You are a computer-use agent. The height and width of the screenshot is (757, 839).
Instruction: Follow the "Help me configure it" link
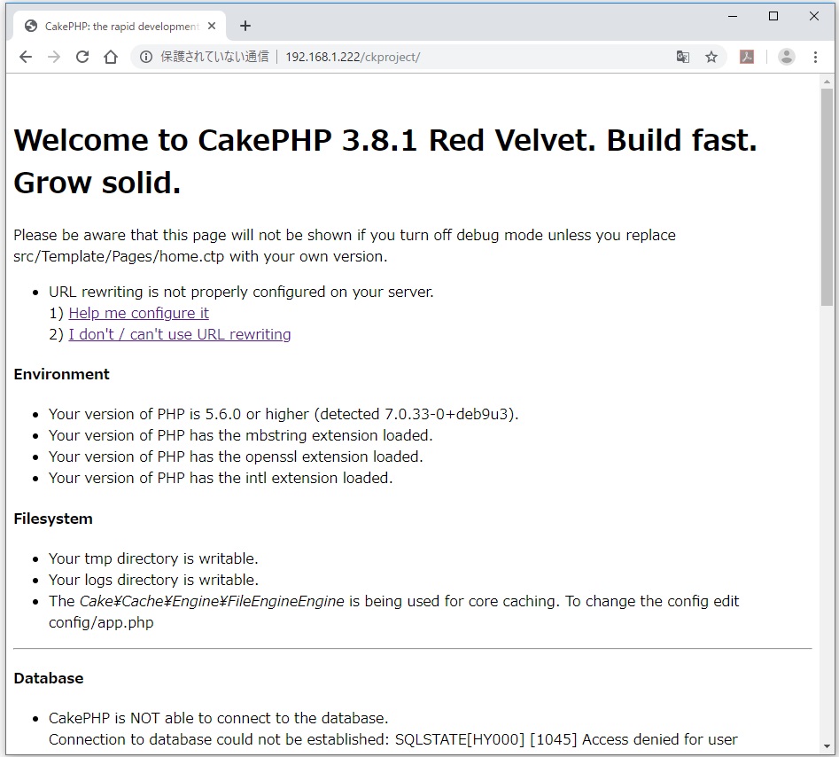tap(138, 313)
